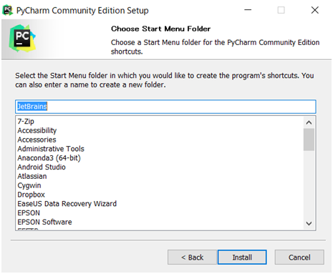Click the Install button
The image size is (333, 274).
[x=242, y=258]
